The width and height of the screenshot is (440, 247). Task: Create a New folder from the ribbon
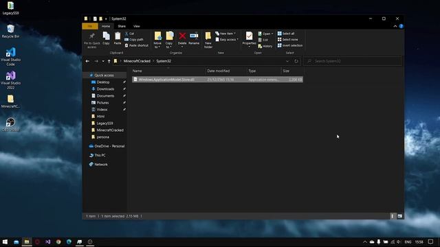point(208,40)
